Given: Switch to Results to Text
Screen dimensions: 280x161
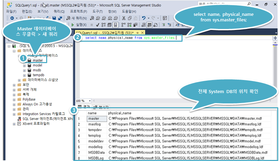Looking at the screenshot, I should (x=143, y=25).
